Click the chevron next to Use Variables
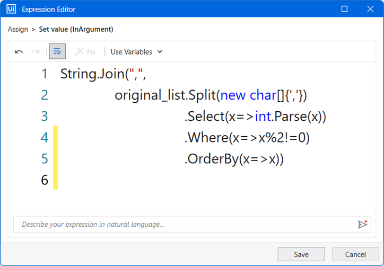This screenshot has width=384, height=266. coord(160,51)
